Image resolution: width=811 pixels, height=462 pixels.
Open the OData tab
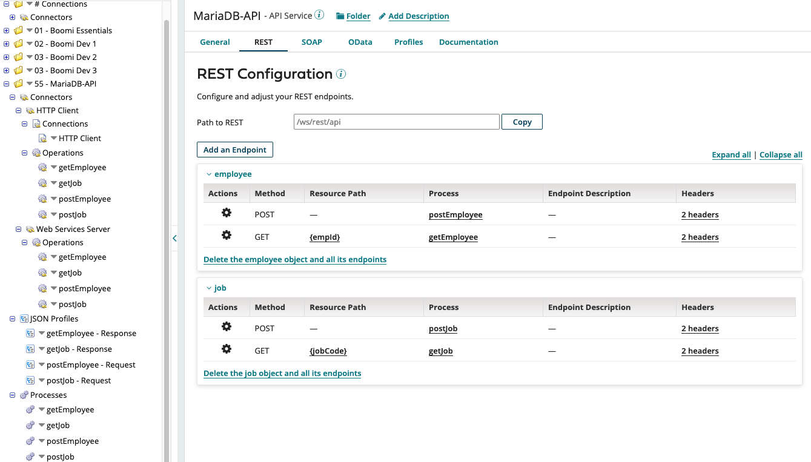click(x=360, y=42)
